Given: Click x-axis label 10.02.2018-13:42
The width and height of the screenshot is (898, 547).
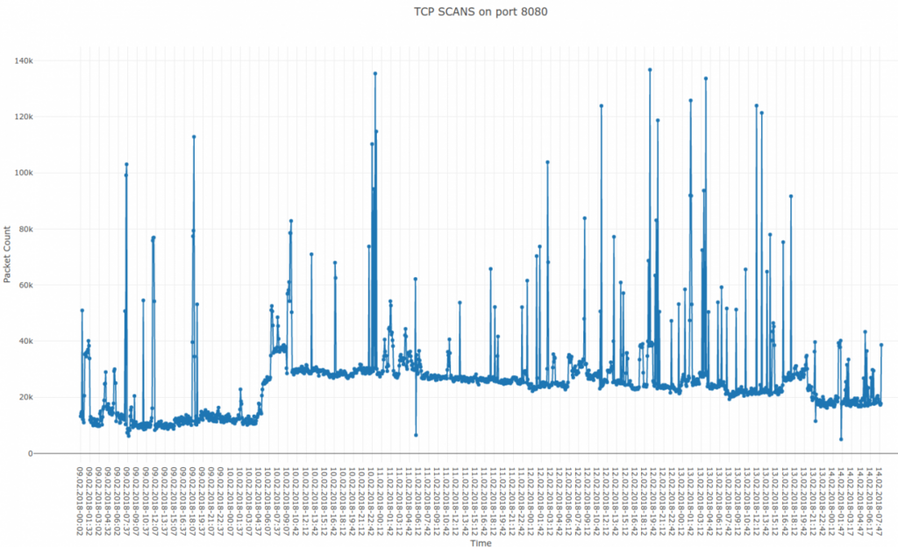Looking at the screenshot, I should point(315,501).
